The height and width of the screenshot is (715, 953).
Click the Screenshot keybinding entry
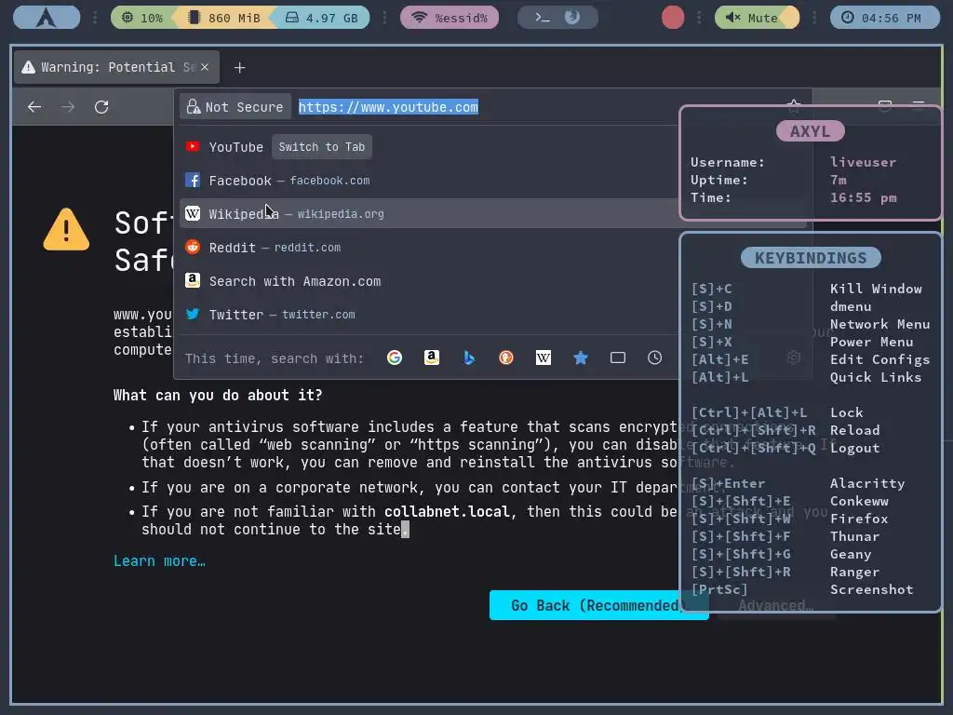pyautogui.click(x=871, y=589)
